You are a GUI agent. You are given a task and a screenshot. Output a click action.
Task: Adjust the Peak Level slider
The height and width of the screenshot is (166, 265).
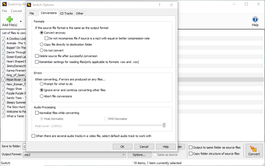(164, 125)
